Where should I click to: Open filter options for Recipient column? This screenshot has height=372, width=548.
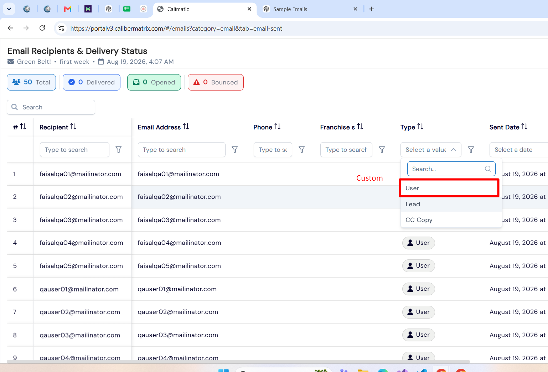pos(119,150)
